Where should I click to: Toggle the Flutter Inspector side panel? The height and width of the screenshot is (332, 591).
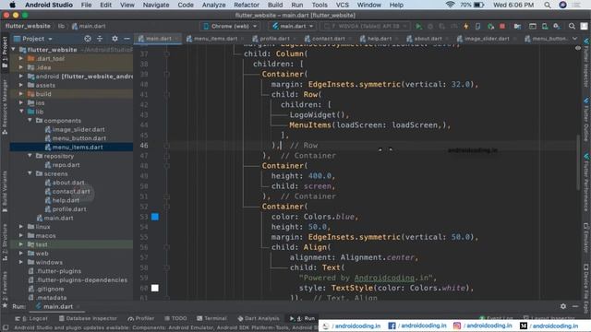point(586,63)
